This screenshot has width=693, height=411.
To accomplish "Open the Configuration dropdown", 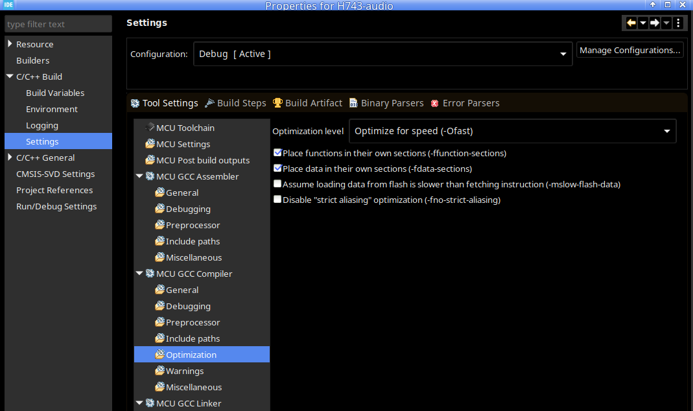I will (x=382, y=54).
